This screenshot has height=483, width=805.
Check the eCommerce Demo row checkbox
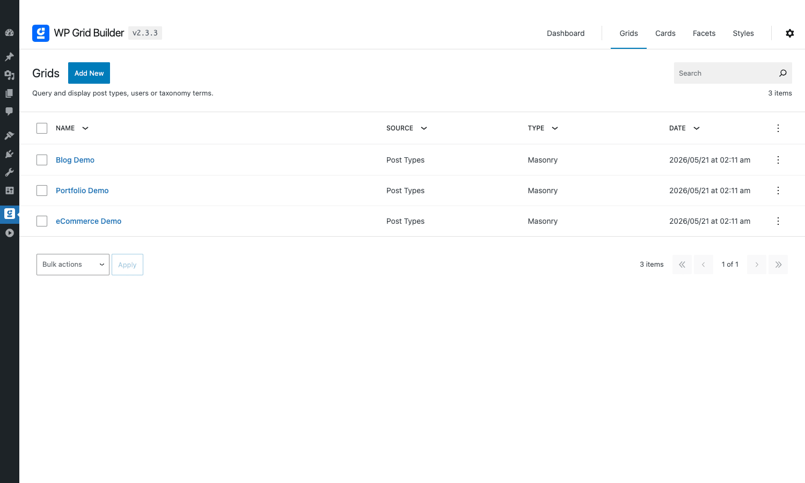(42, 221)
